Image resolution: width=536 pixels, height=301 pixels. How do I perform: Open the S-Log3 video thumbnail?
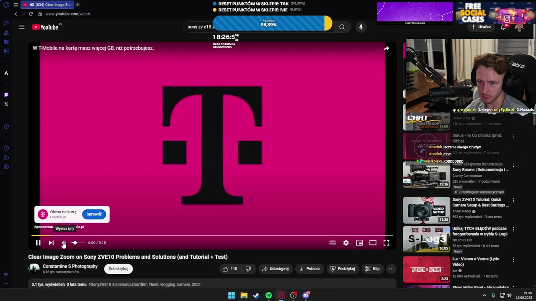[426, 239]
